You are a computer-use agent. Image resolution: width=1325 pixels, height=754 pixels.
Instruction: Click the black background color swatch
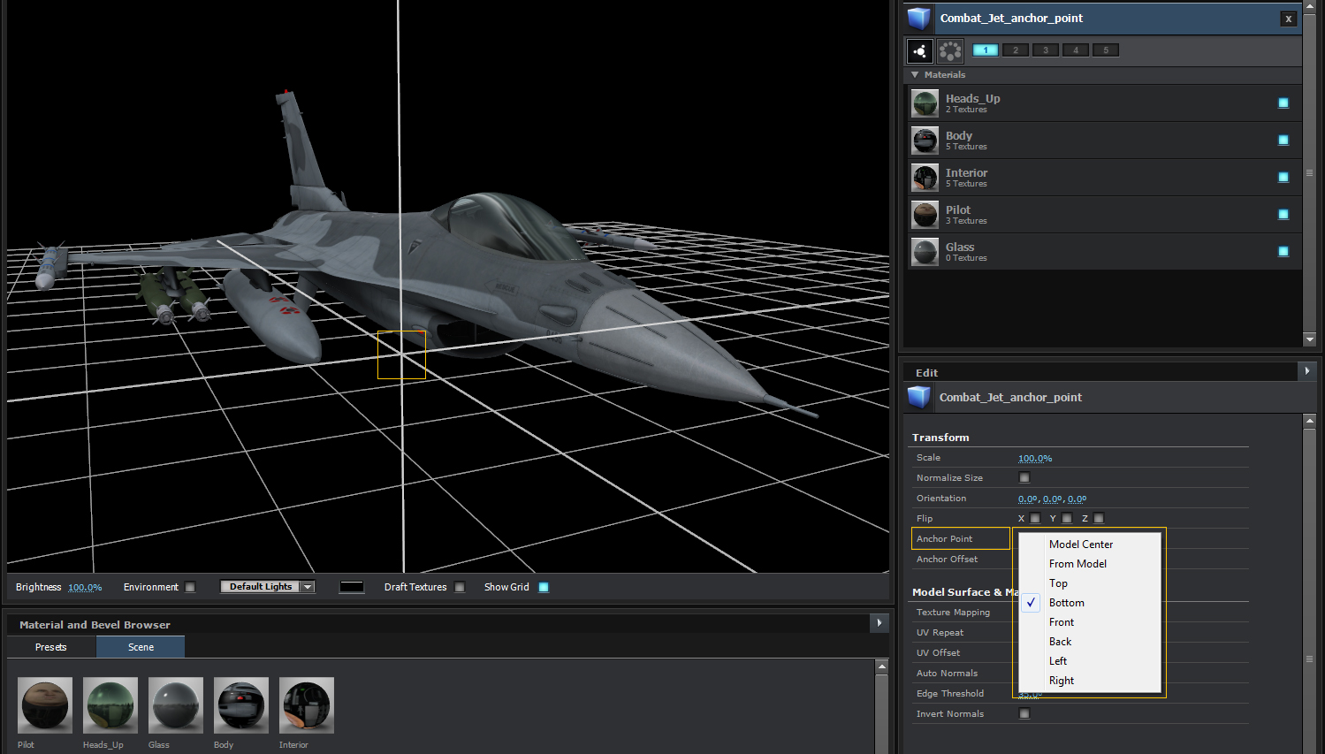pos(352,587)
